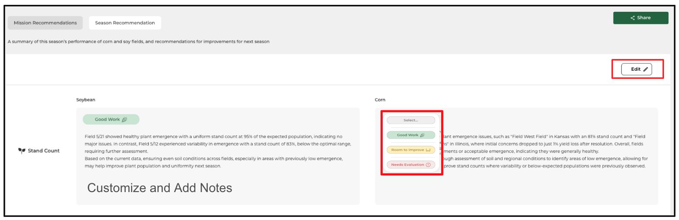Set Corn rating to Needs Evaluation
Image resolution: width=679 pixels, height=220 pixels.
click(x=408, y=165)
